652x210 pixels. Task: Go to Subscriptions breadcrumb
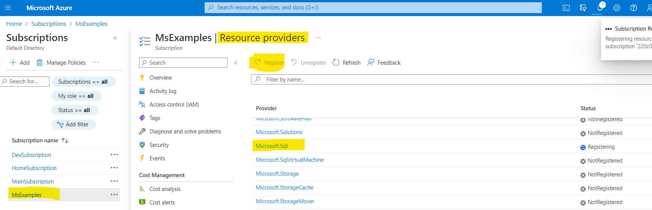point(49,24)
